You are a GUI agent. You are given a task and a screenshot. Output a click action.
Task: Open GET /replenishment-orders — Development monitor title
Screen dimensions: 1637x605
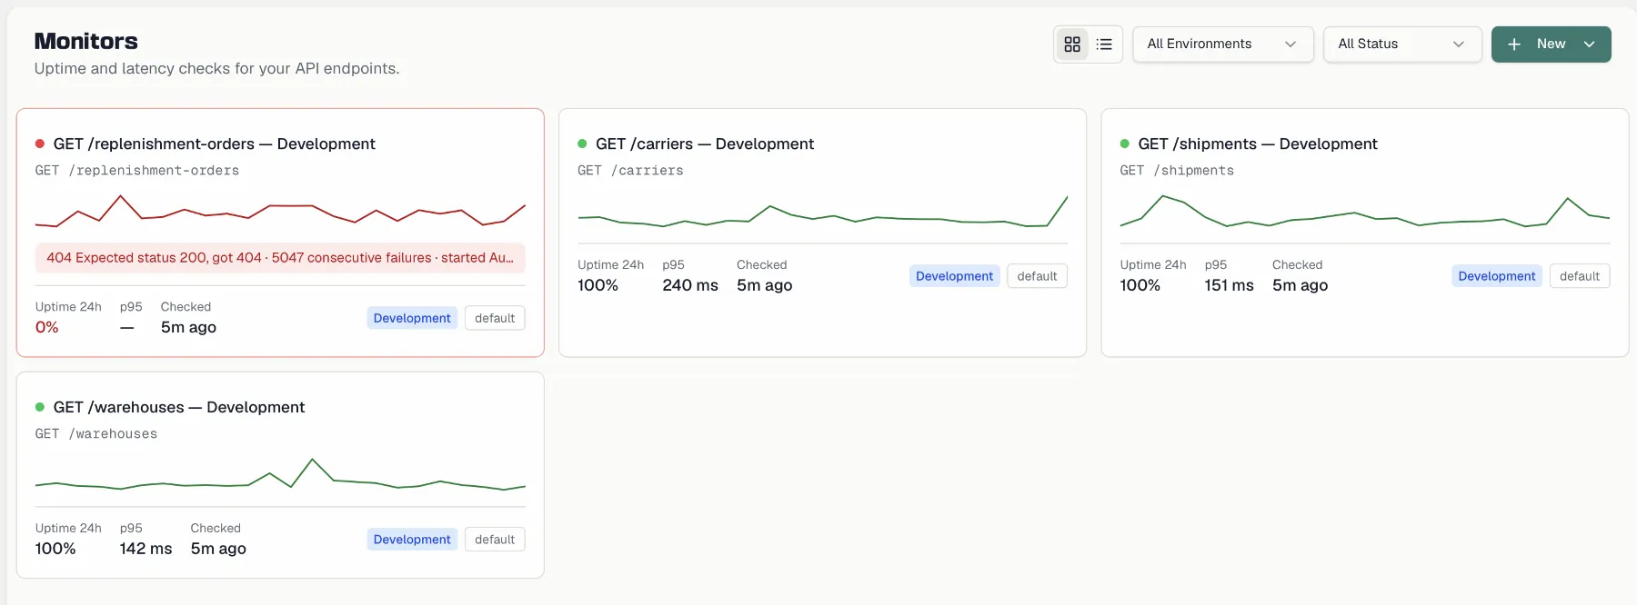coord(214,144)
